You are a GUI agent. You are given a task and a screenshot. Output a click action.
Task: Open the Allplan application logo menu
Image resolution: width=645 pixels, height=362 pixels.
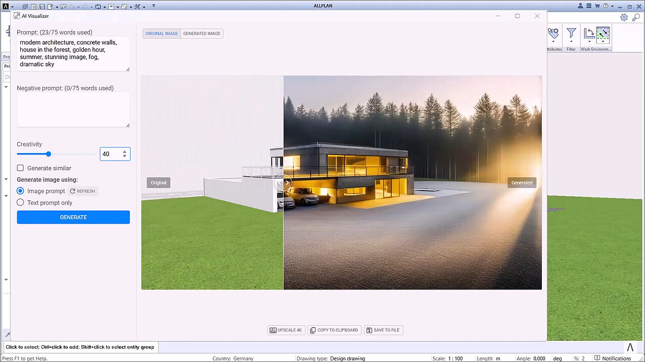click(x=6, y=7)
